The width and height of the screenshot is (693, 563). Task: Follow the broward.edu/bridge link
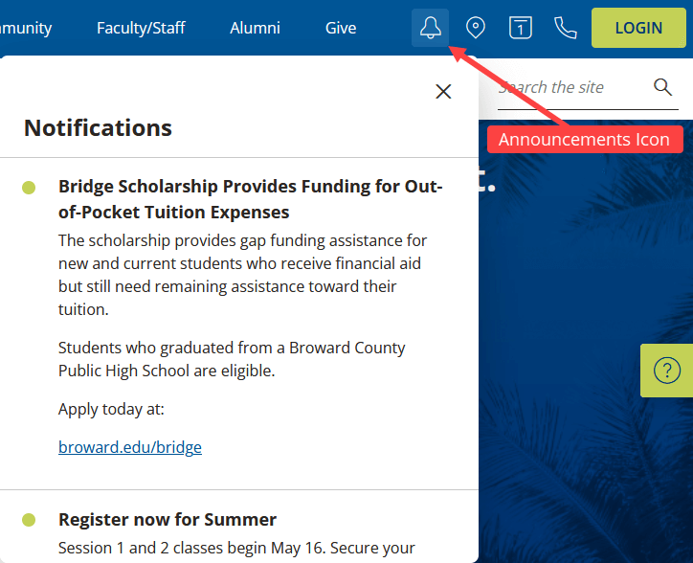[x=130, y=447]
